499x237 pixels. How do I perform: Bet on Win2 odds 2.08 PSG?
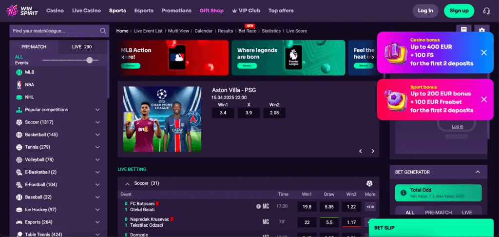274,113
